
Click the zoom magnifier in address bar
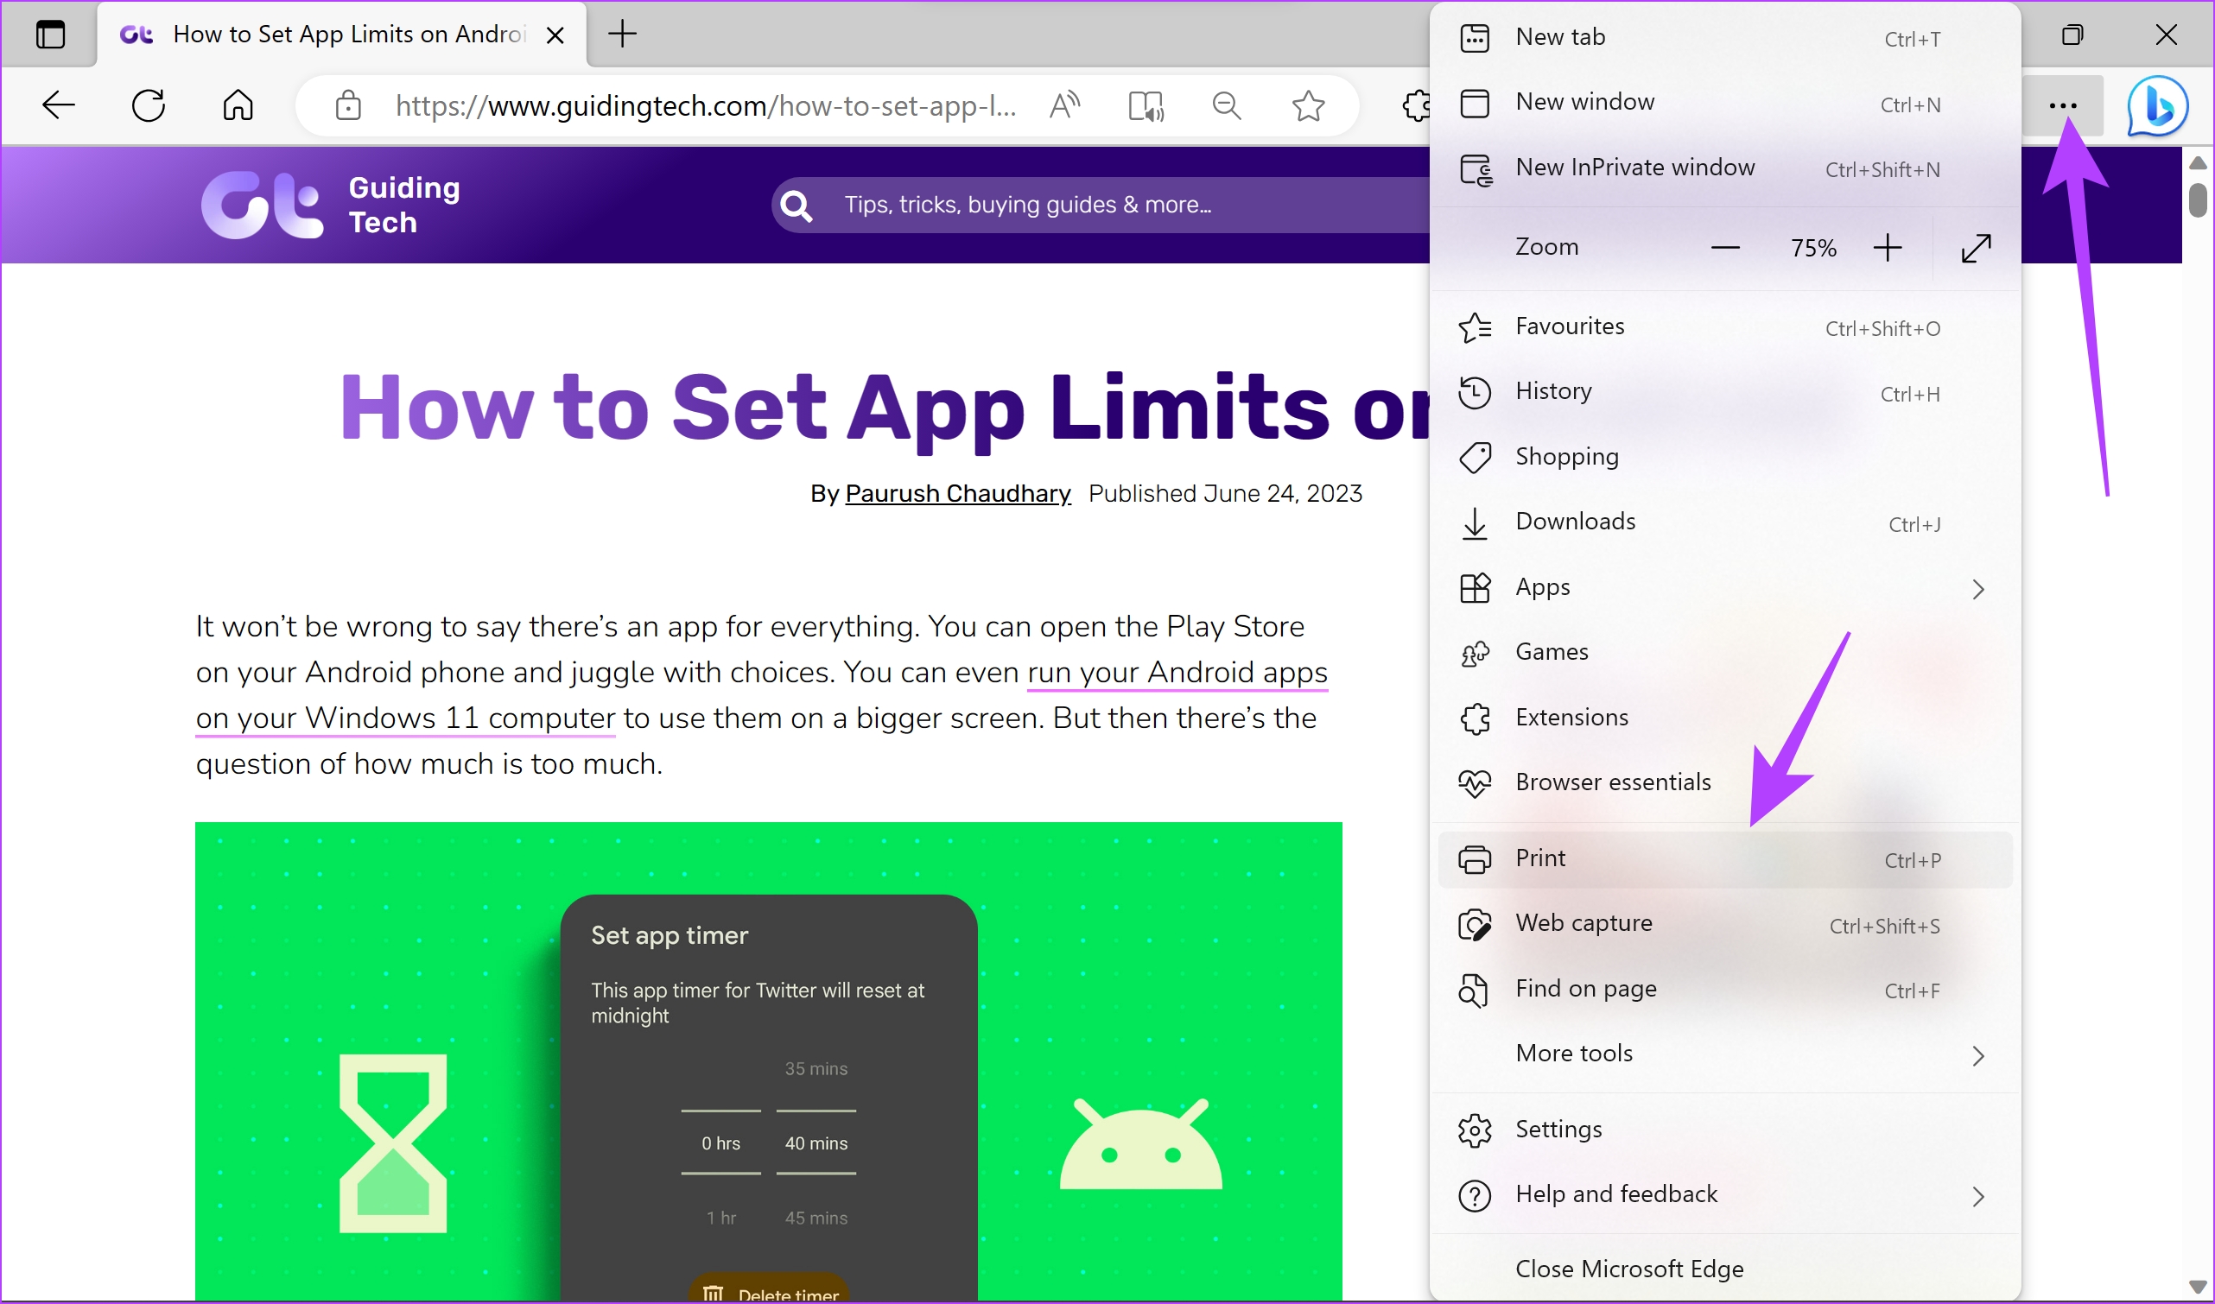point(1226,106)
